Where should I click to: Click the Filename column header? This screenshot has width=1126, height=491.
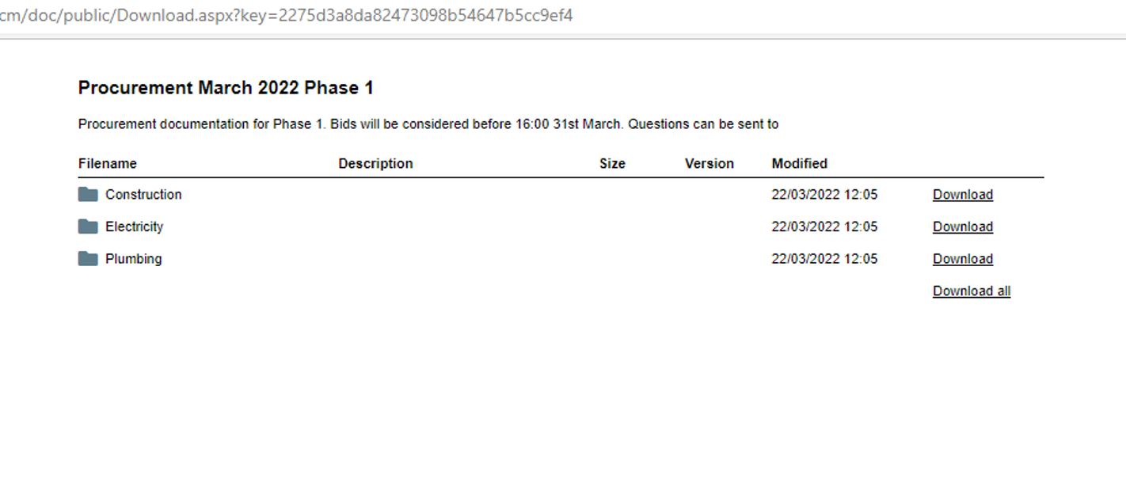[x=108, y=163]
